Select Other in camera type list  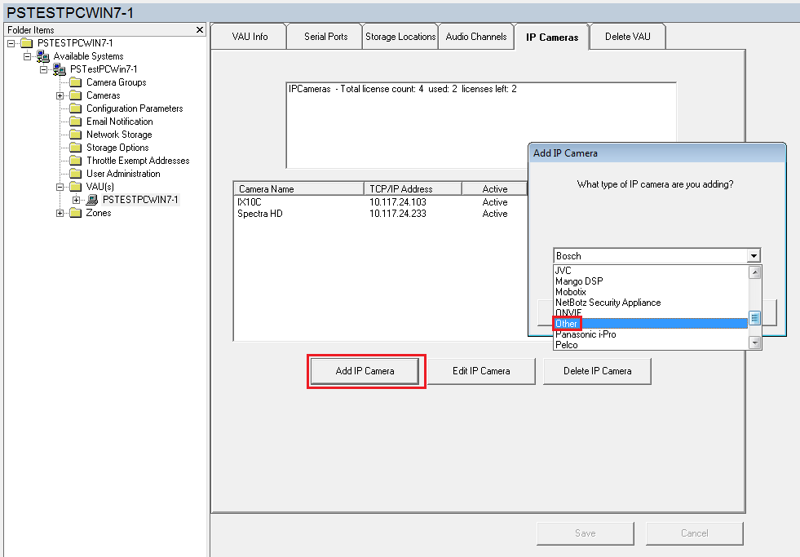(567, 324)
